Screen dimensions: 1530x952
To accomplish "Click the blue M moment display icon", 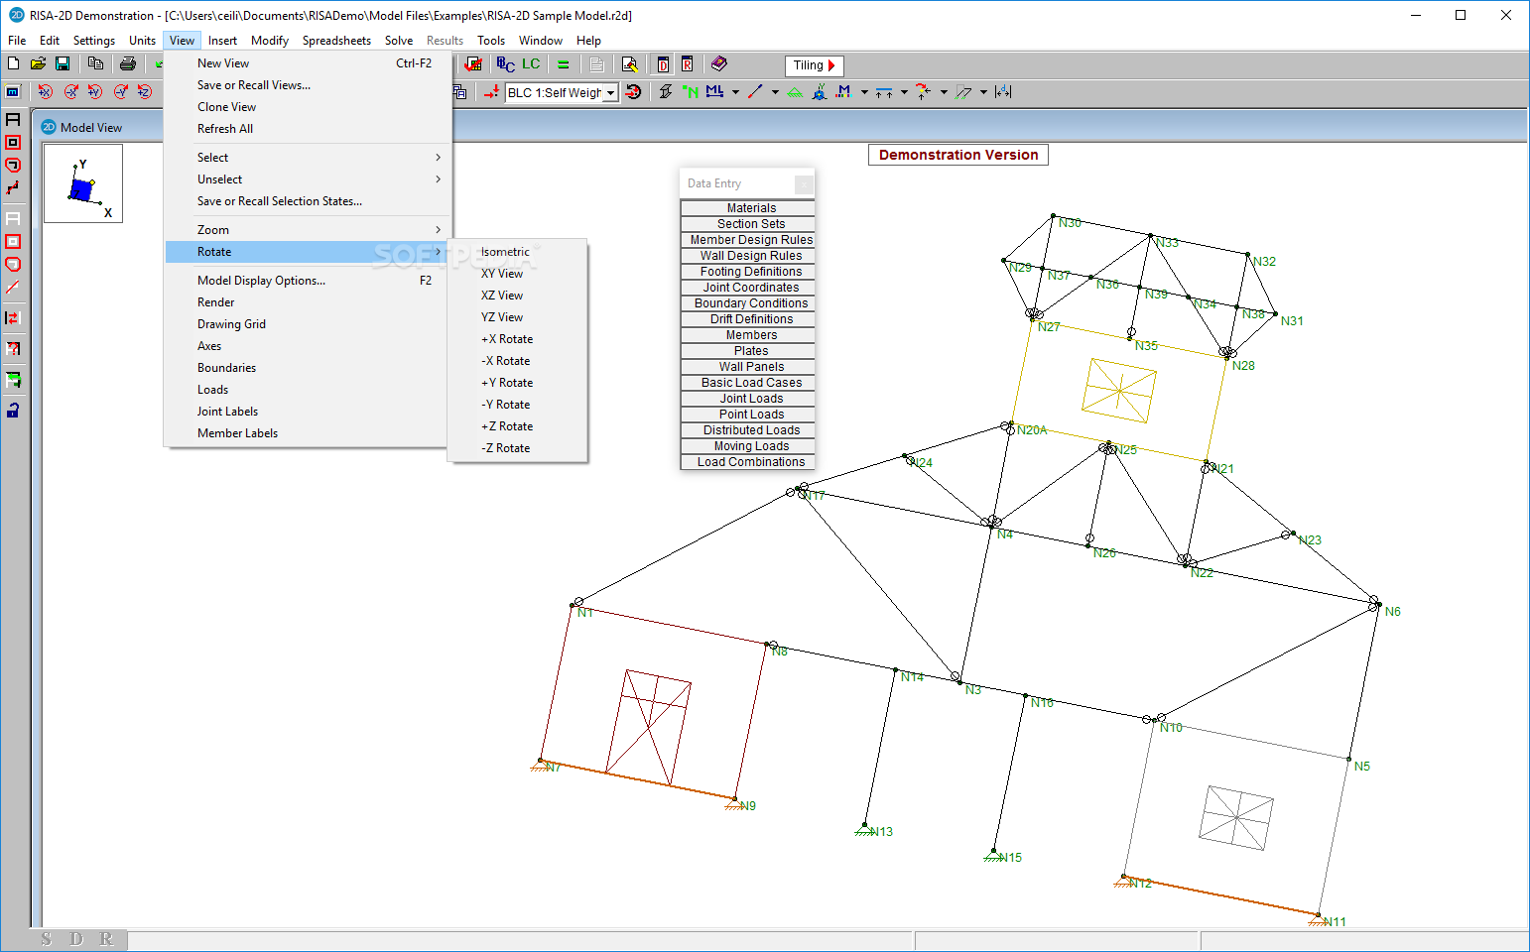I will point(843,92).
